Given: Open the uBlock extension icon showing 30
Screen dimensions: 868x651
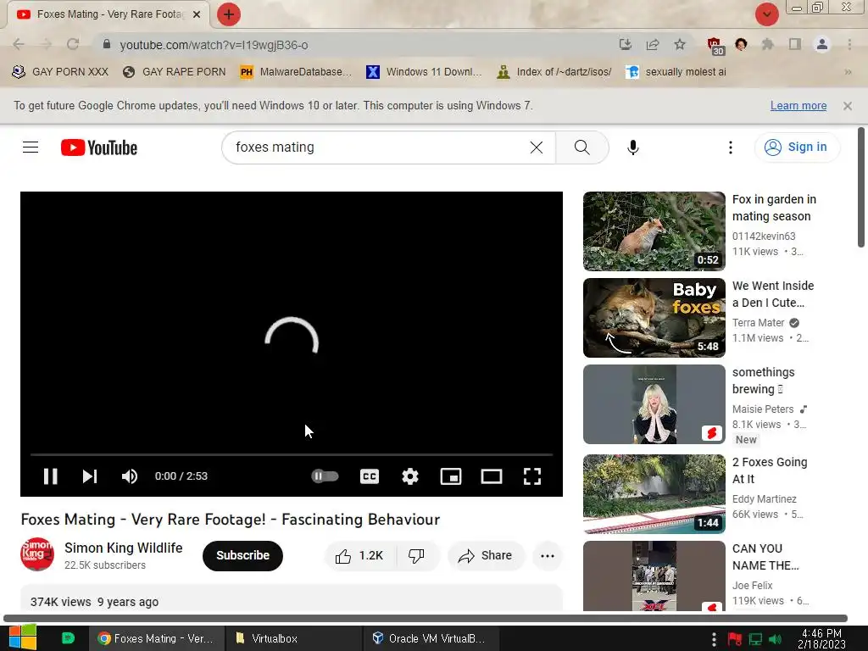Looking at the screenshot, I should tap(715, 46).
